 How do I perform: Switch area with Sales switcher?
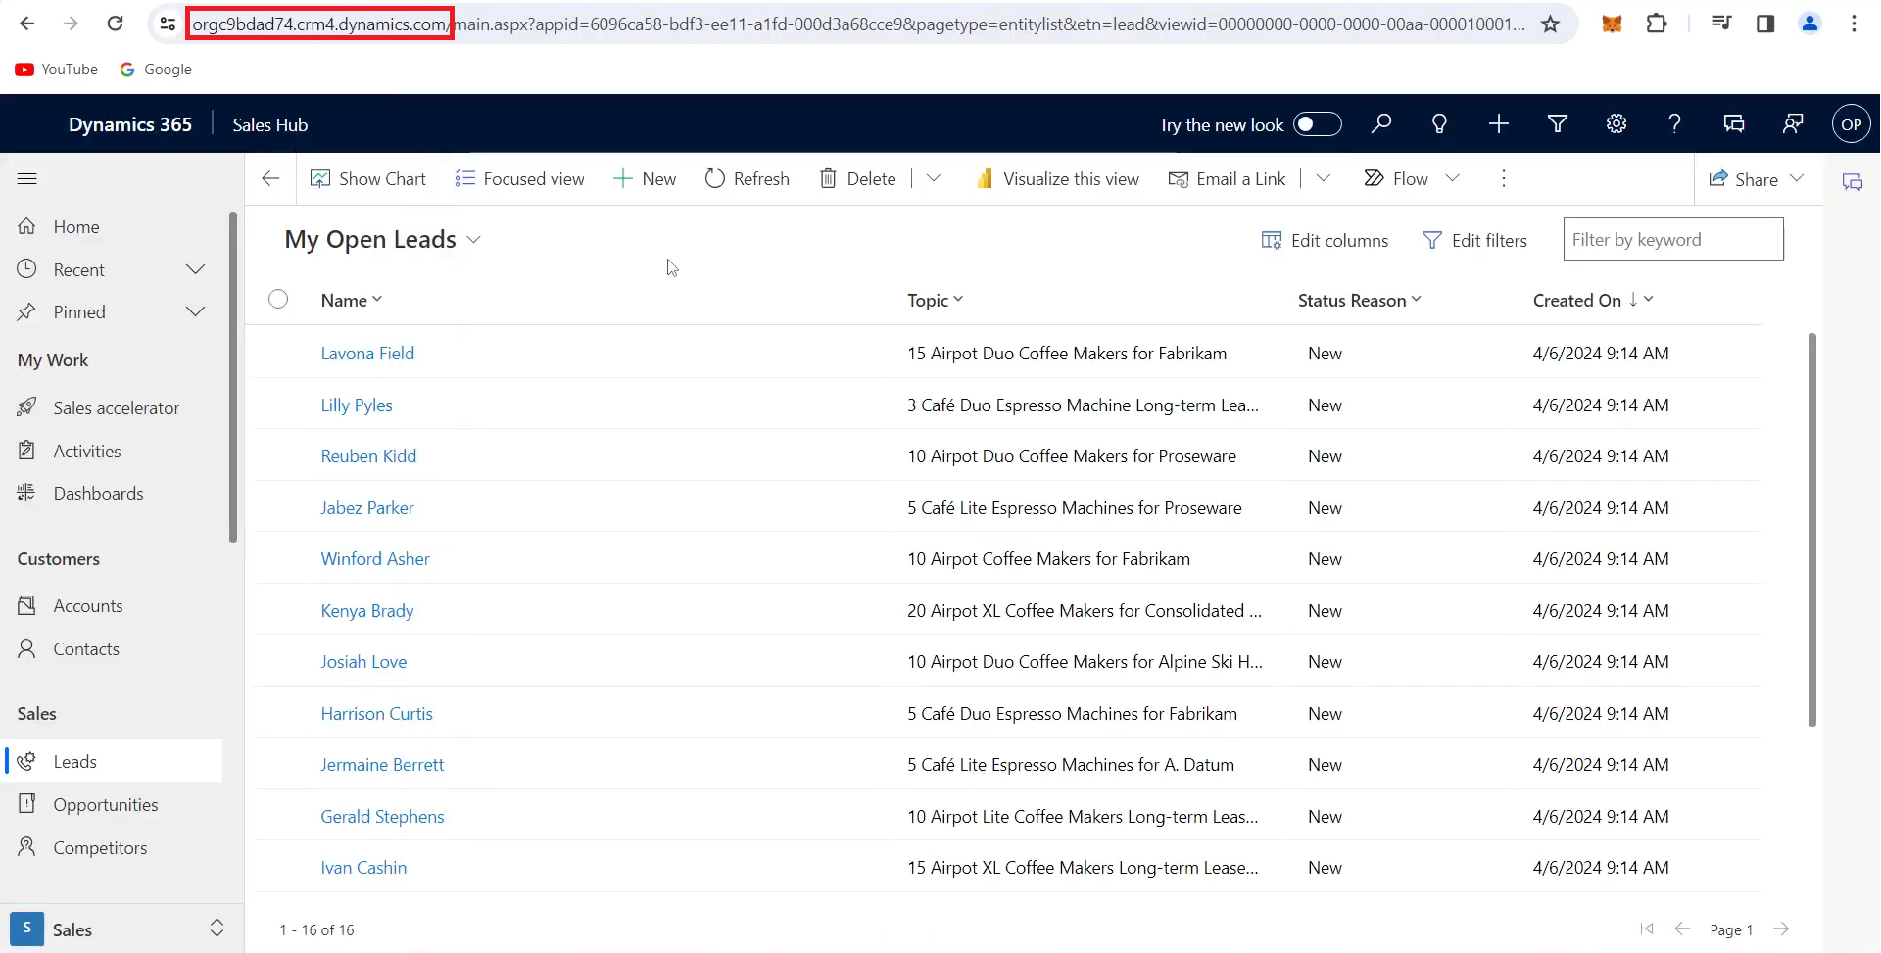click(x=120, y=929)
